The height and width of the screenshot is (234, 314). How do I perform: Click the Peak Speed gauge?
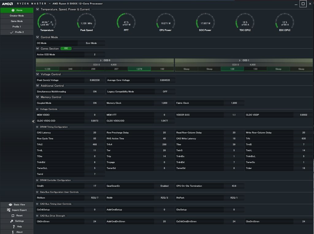86,22
